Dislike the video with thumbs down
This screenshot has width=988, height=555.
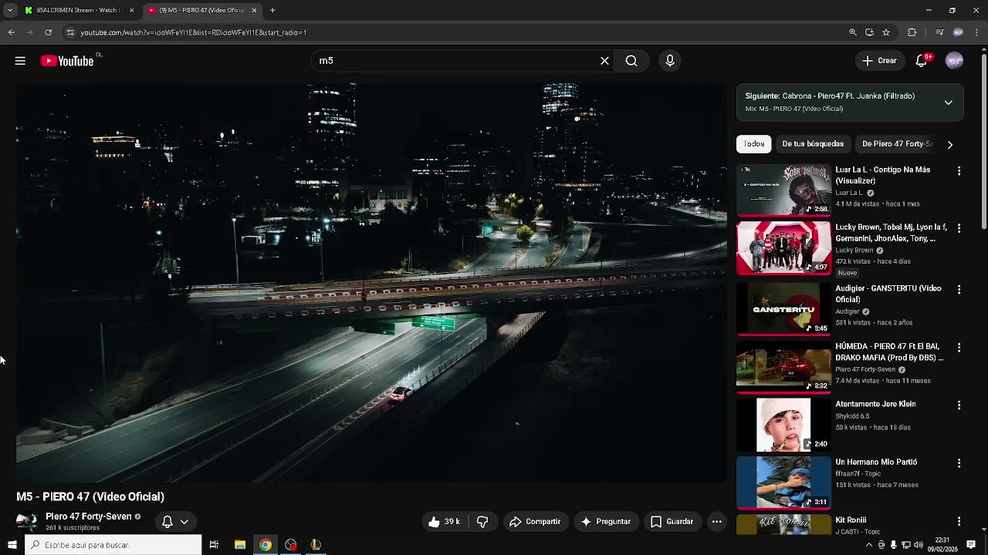coord(482,522)
